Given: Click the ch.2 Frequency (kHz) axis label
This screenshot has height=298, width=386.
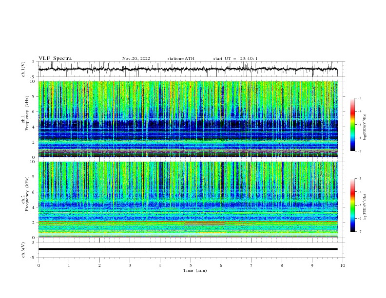Looking at the screenshot, I should (x=25, y=194).
